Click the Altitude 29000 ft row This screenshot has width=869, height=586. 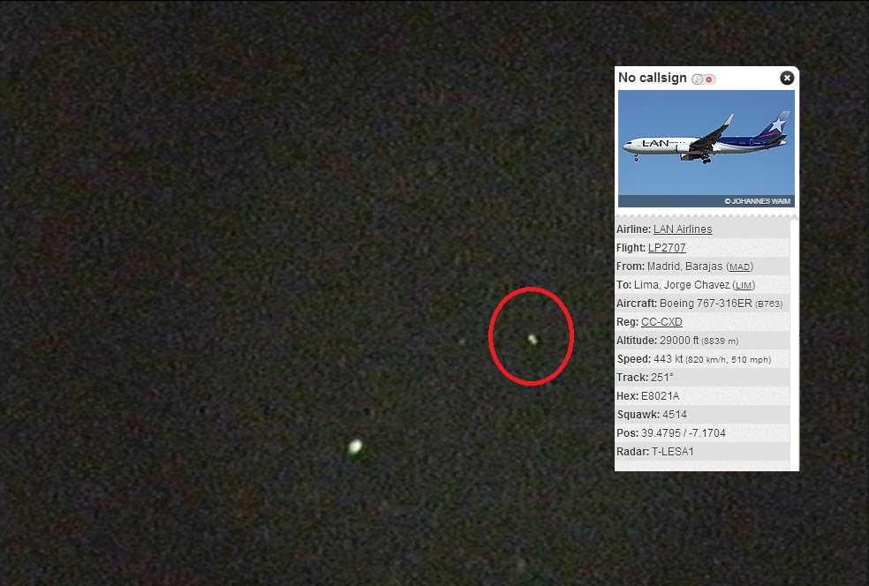[x=702, y=341]
